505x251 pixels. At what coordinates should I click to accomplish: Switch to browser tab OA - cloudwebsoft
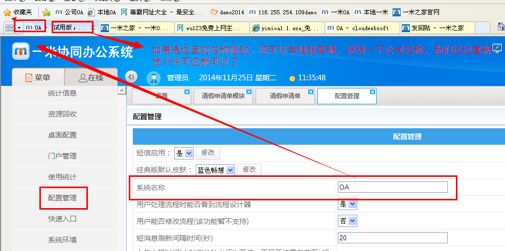[362, 28]
